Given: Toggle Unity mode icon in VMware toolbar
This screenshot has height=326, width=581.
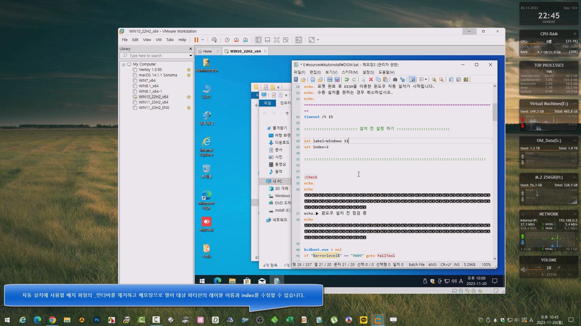Looking at the screenshot, I should (286, 40).
